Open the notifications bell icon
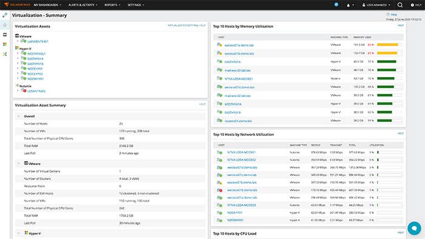Image resolution: width=425 pixels, height=239 pixels. tap(348, 5)
